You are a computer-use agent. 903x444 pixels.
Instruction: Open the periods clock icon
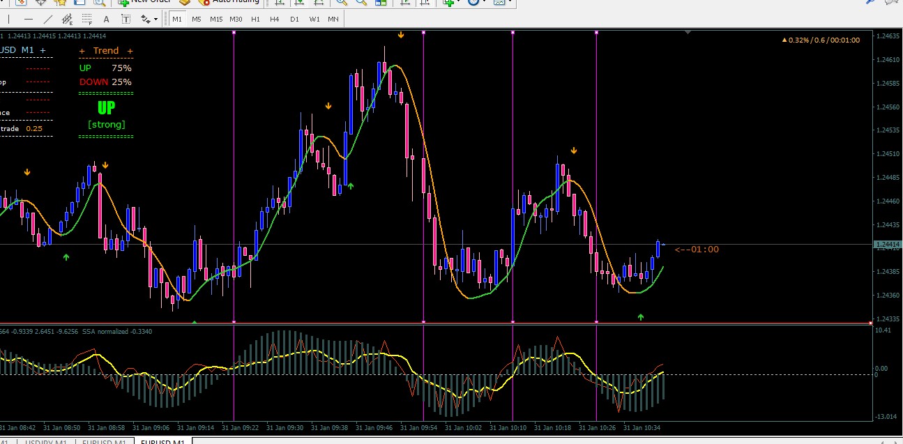click(474, 1)
